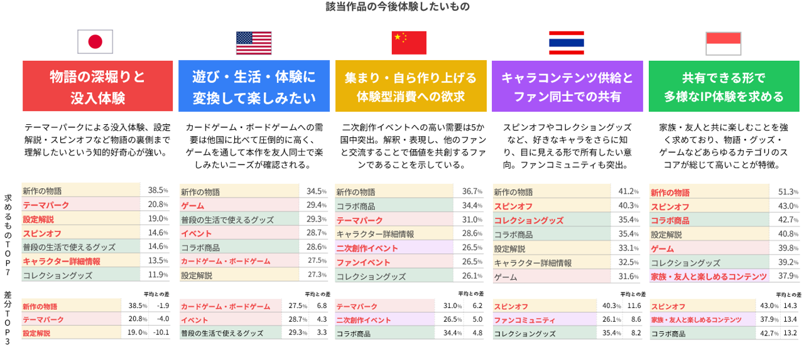804x350 pixels.
Task: Click the yellow 集まり・自ら作り上げる header box
Action: pyautogui.click(x=411, y=87)
